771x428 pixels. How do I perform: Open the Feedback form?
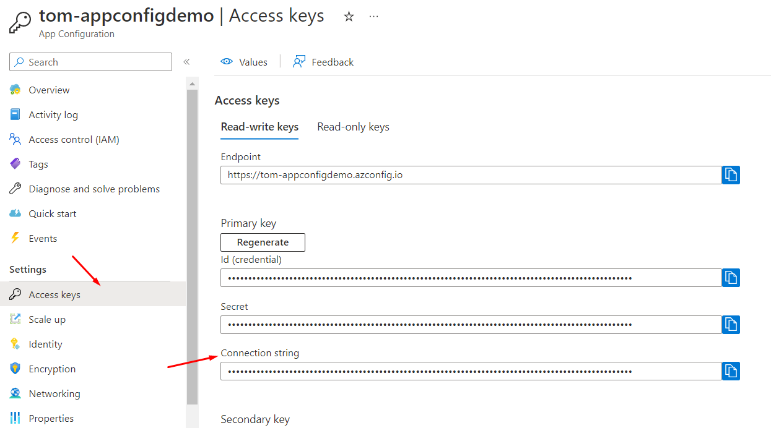pos(323,61)
